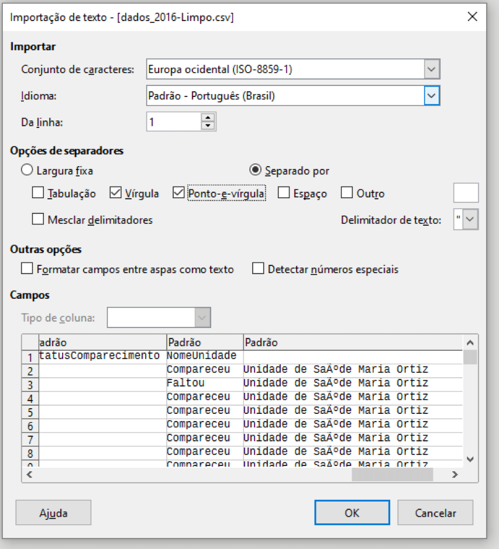Screen dimensions: 499x549
Task: Enable the Tabulação separator checkbox
Action: point(38,193)
